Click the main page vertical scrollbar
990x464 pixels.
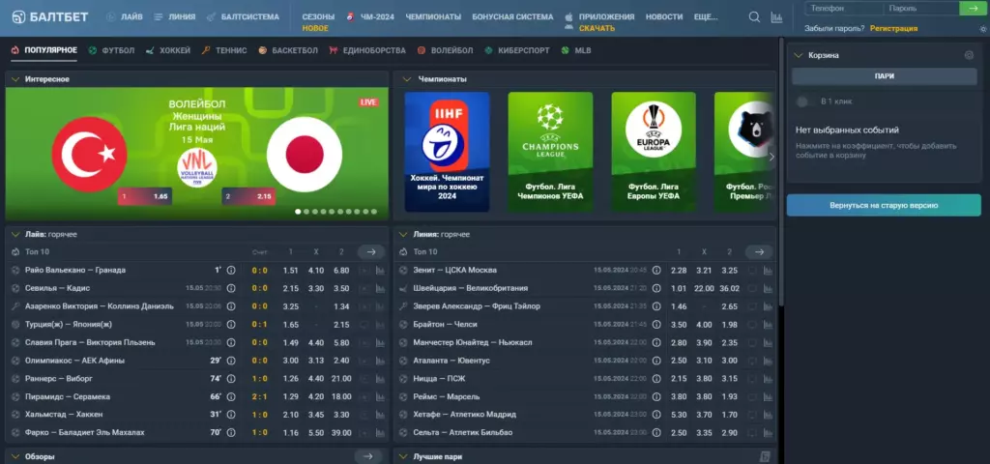click(781, 170)
